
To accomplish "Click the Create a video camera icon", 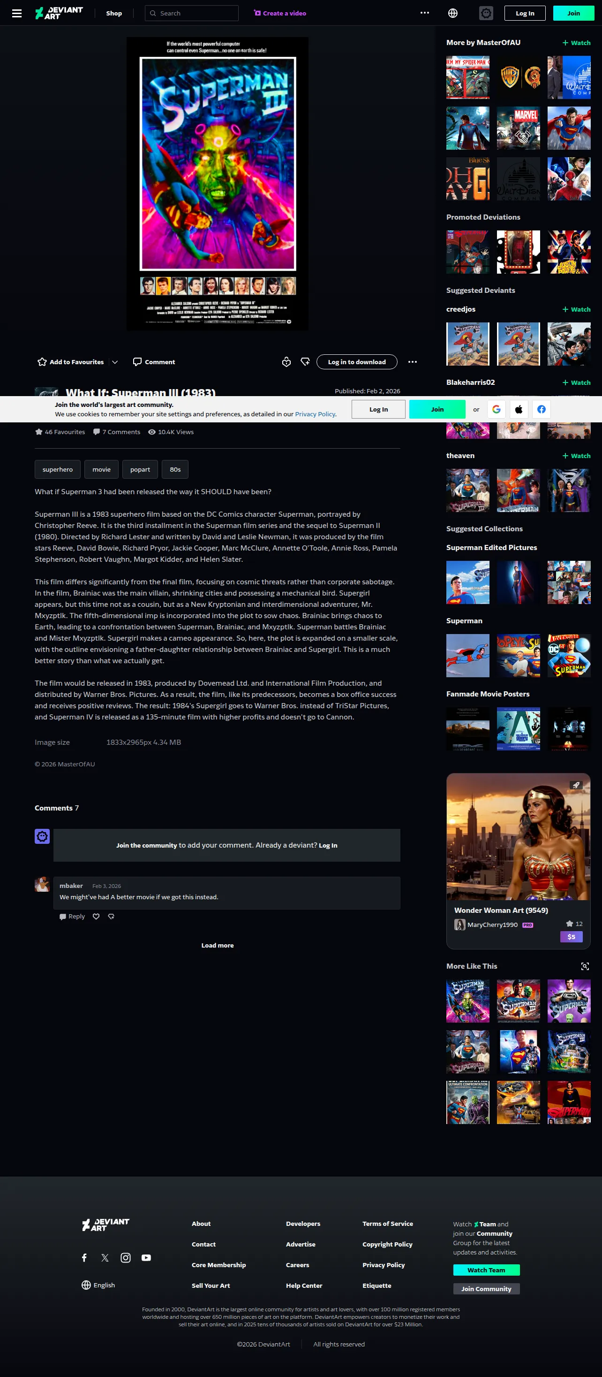I will coord(257,13).
